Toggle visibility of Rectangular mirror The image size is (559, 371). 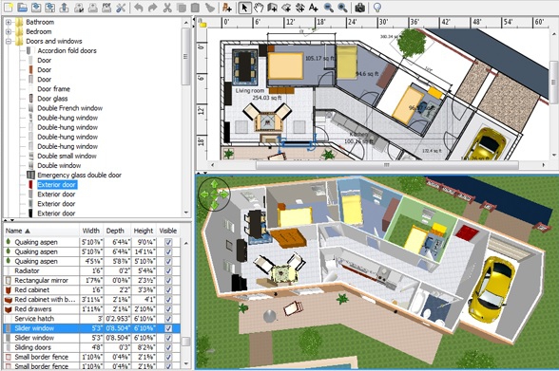(x=168, y=281)
